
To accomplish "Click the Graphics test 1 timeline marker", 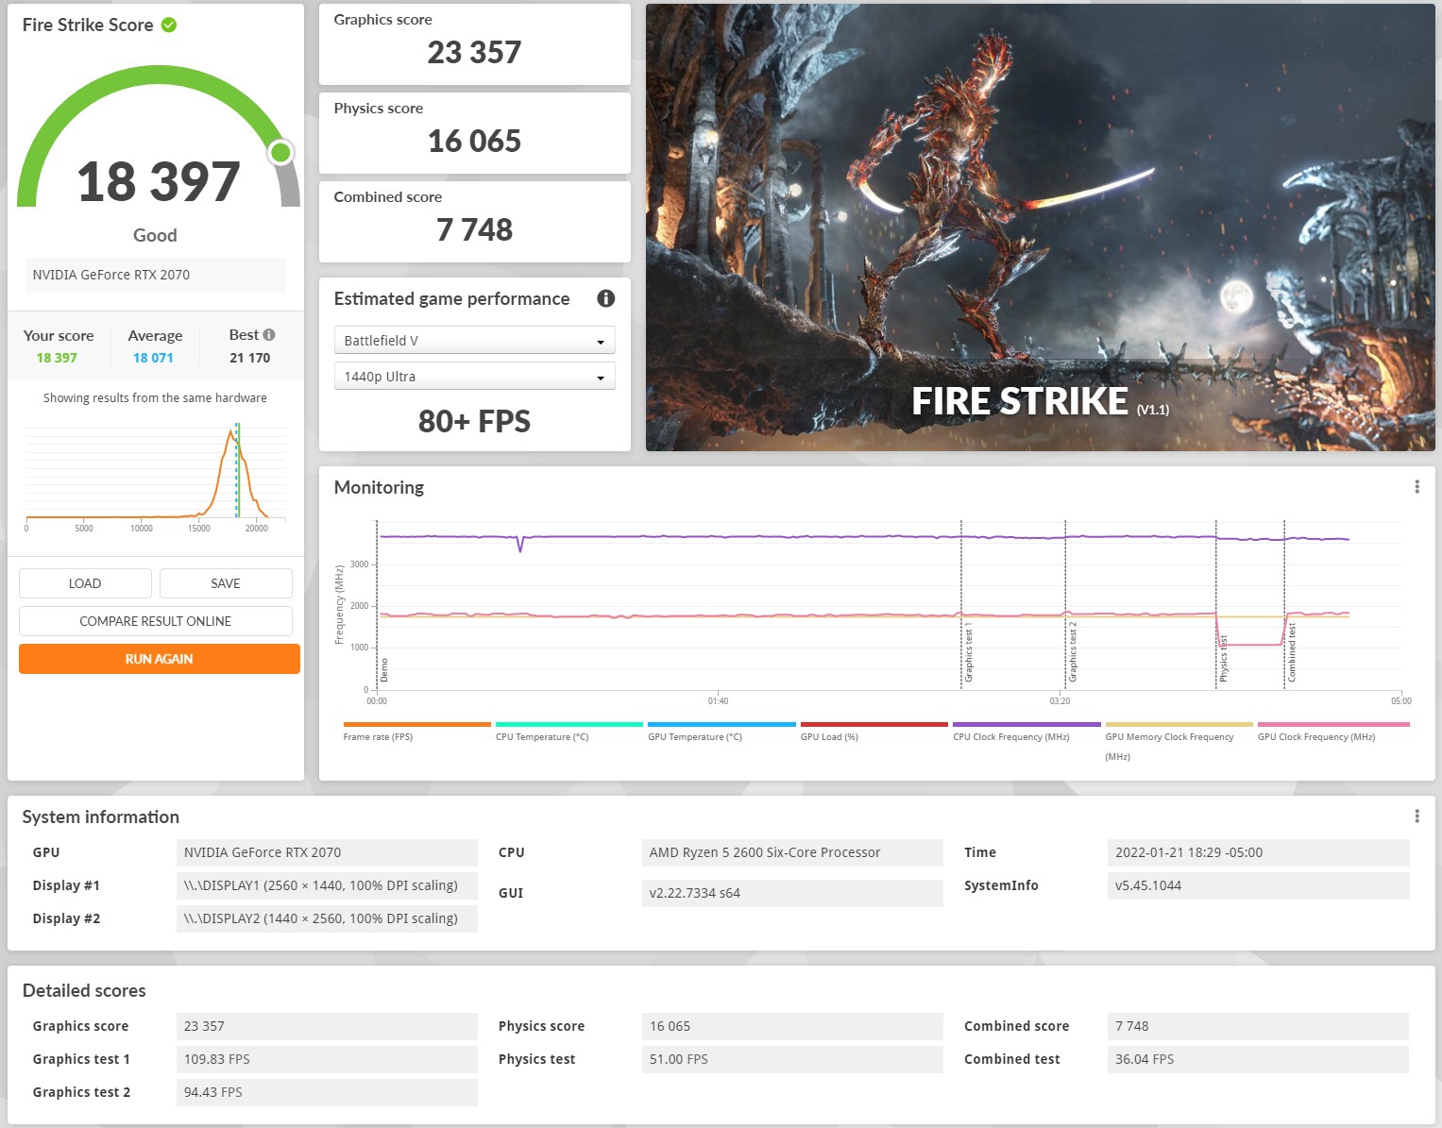I will (968, 651).
